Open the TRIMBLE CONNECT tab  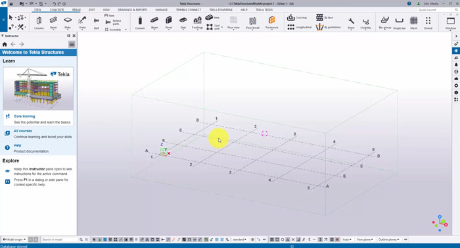point(189,10)
